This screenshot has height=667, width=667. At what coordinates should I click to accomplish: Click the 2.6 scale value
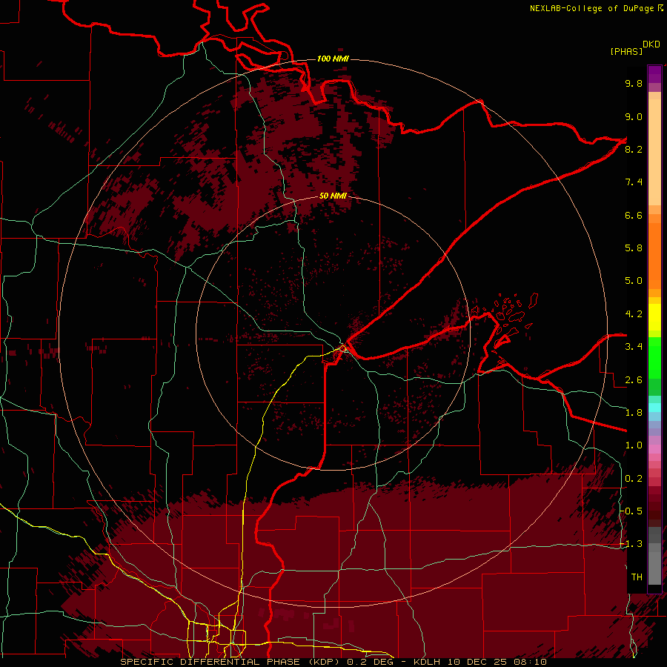pos(634,380)
